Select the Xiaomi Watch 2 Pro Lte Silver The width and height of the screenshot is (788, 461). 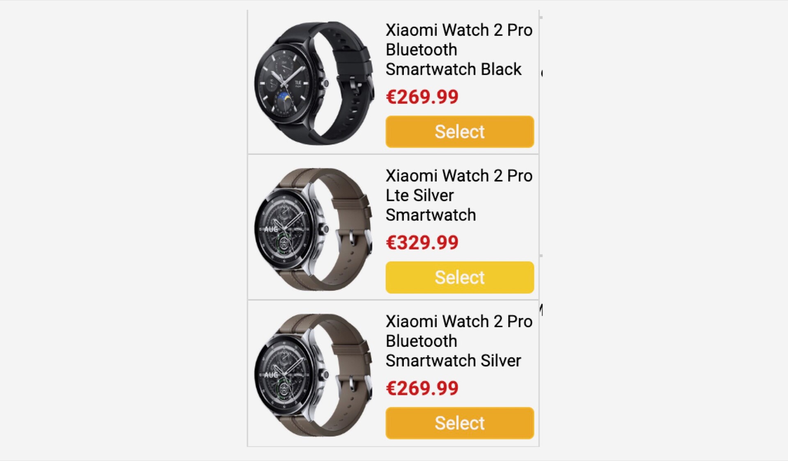(x=460, y=277)
